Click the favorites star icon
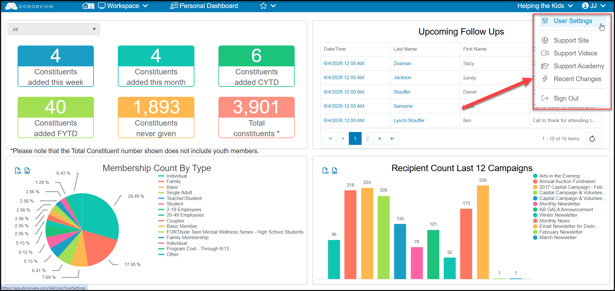This screenshot has width=615, height=291. coord(263,6)
